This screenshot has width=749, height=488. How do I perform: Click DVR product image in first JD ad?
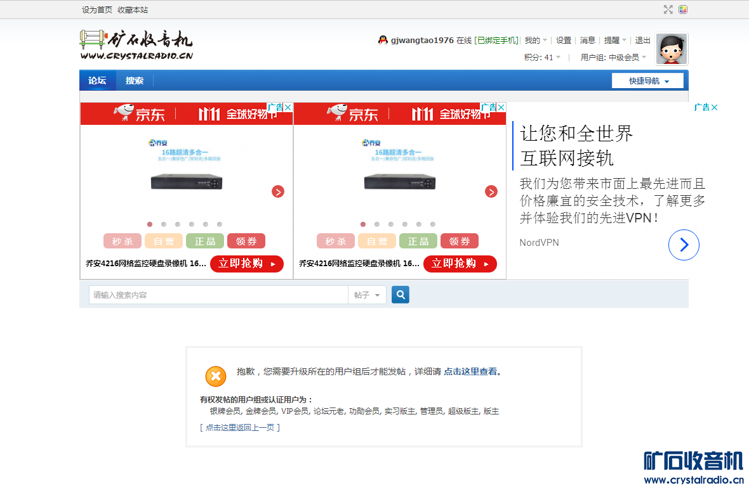pyautogui.click(x=186, y=182)
